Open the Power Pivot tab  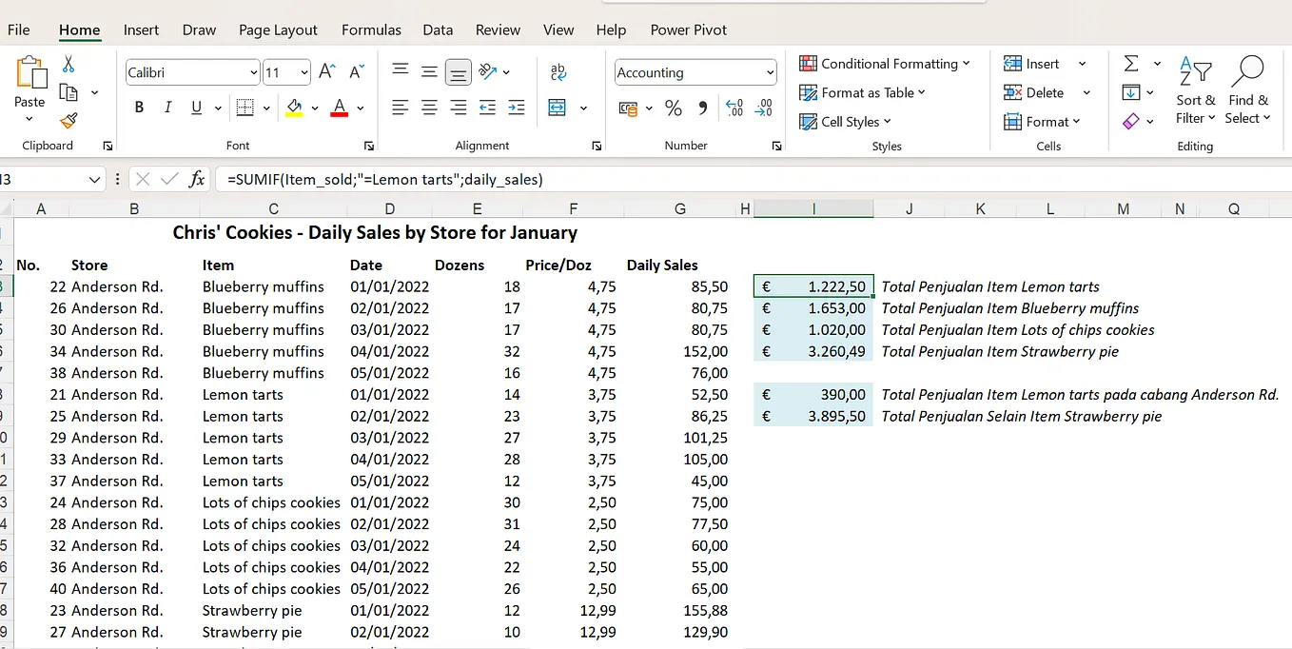[688, 29]
